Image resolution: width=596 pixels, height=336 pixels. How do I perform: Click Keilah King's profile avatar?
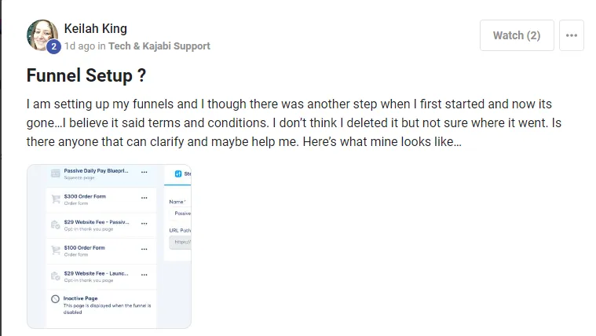coord(42,35)
